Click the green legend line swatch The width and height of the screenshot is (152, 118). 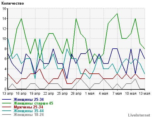click(6, 103)
